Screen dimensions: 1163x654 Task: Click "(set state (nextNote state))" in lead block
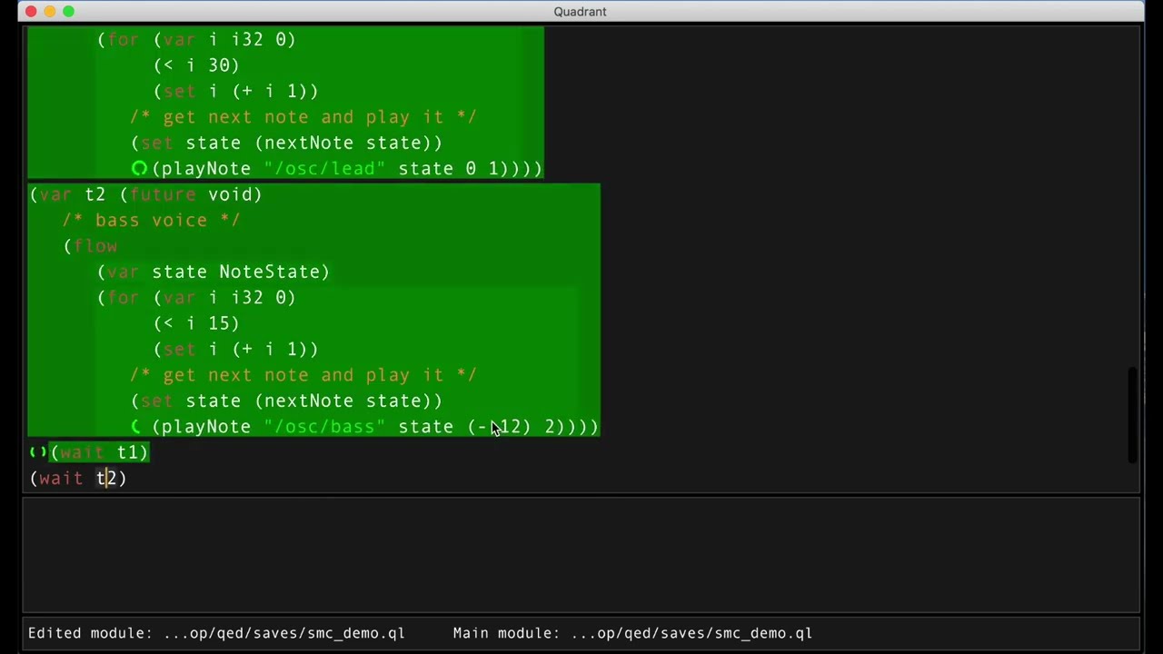(x=287, y=143)
